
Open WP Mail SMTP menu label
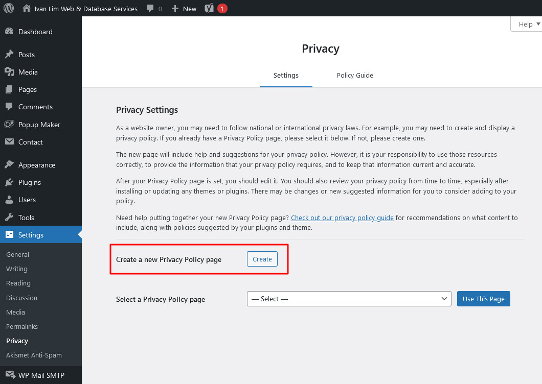point(41,375)
